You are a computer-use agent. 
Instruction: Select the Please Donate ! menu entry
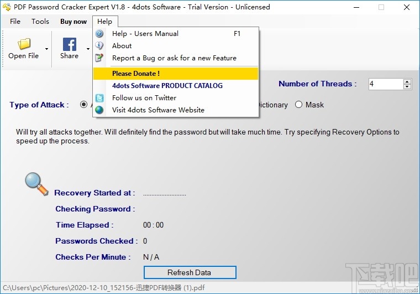click(x=176, y=74)
